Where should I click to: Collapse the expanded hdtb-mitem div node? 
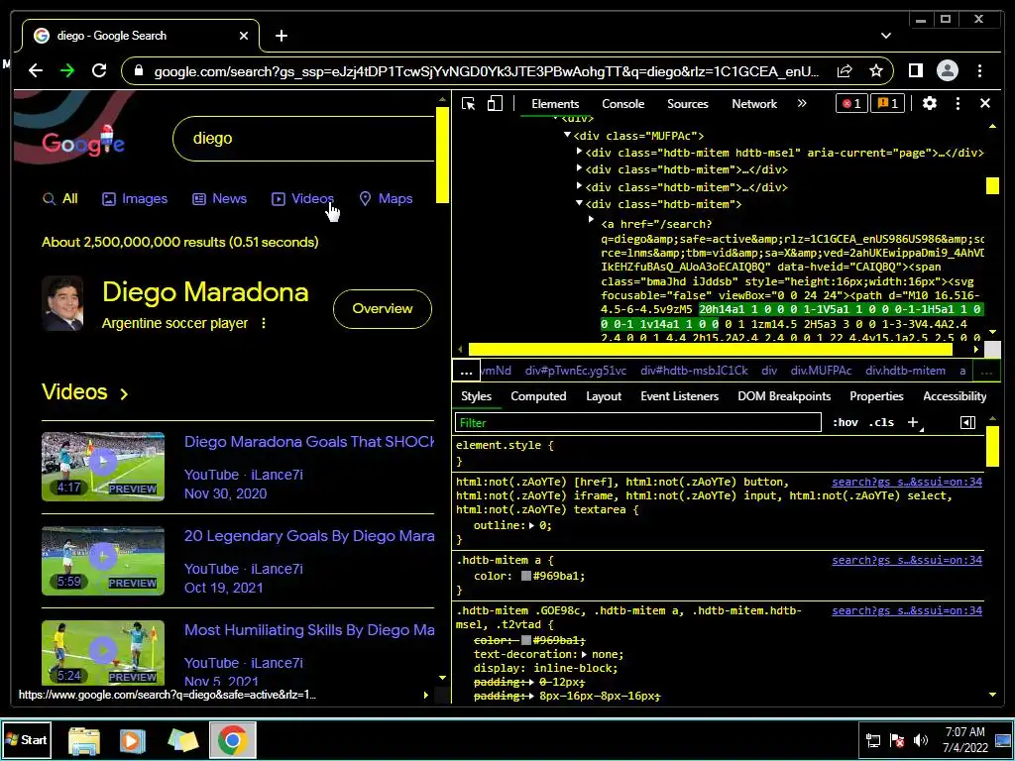pyautogui.click(x=579, y=203)
